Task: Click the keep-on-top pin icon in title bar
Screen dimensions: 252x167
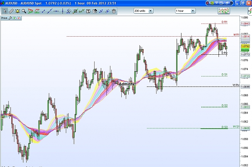Action: click(217, 3)
